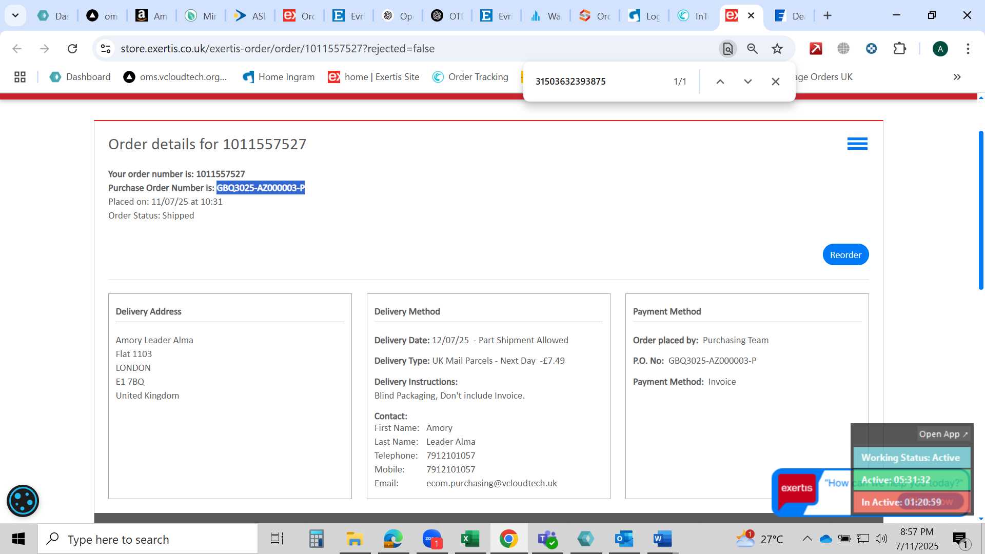Image resolution: width=985 pixels, height=554 pixels.
Task: Open Word from taskbar
Action: 662,539
